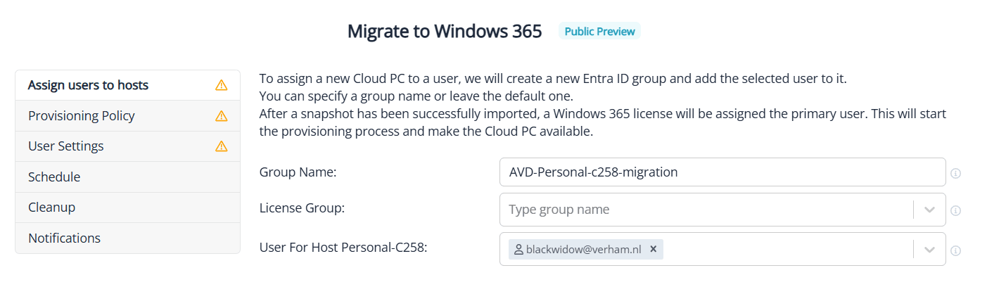Screen dimensions: 987x287
Task: Click info icon next to User For Host field
Action: point(955,250)
